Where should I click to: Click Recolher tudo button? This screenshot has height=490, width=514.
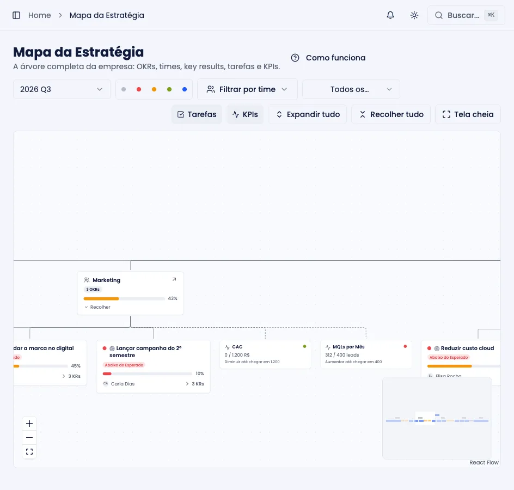coord(391,114)
